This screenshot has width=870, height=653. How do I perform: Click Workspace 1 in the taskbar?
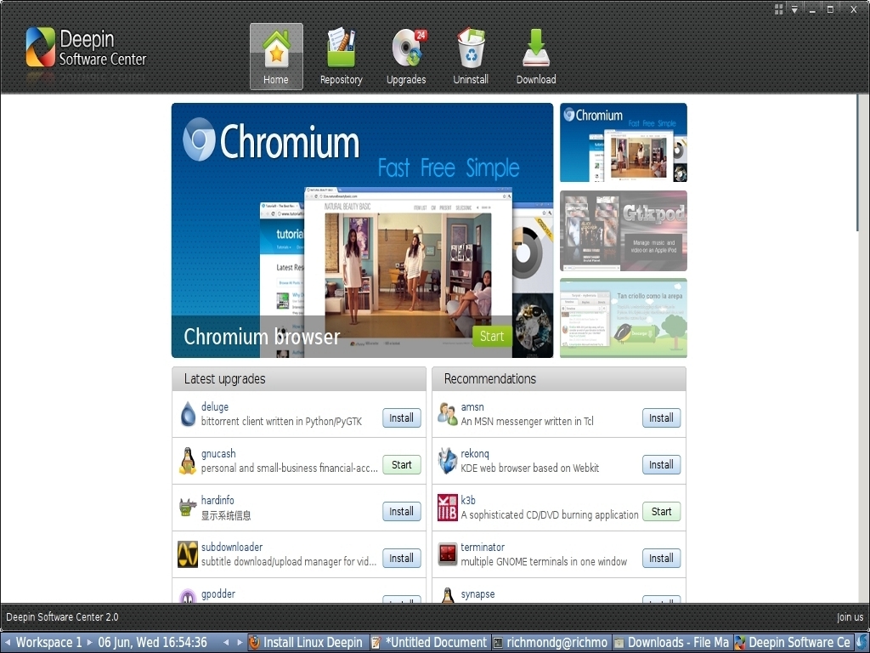tap(48, 643)
